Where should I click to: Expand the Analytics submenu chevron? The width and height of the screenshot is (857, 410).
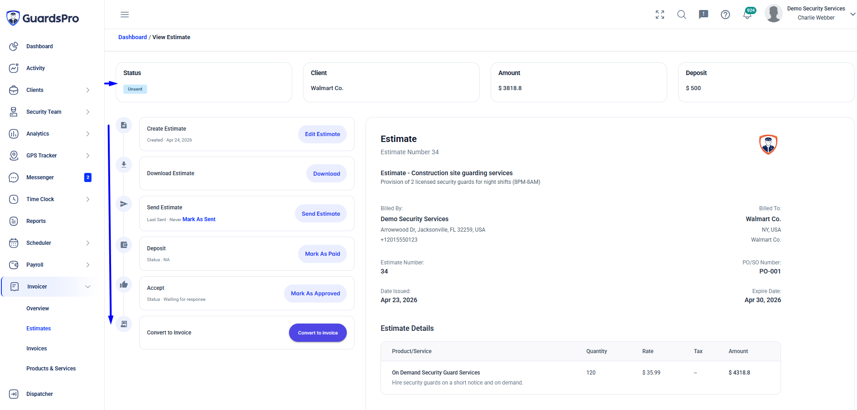pyautogui.click(x=88, y=134)
